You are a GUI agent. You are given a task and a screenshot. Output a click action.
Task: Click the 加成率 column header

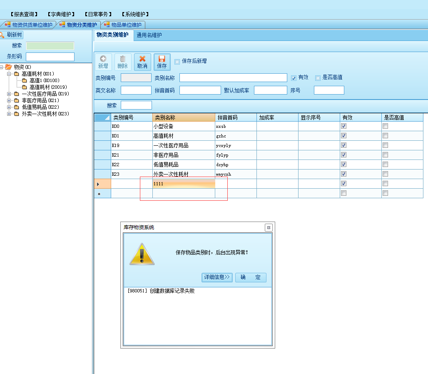(277, 117)
